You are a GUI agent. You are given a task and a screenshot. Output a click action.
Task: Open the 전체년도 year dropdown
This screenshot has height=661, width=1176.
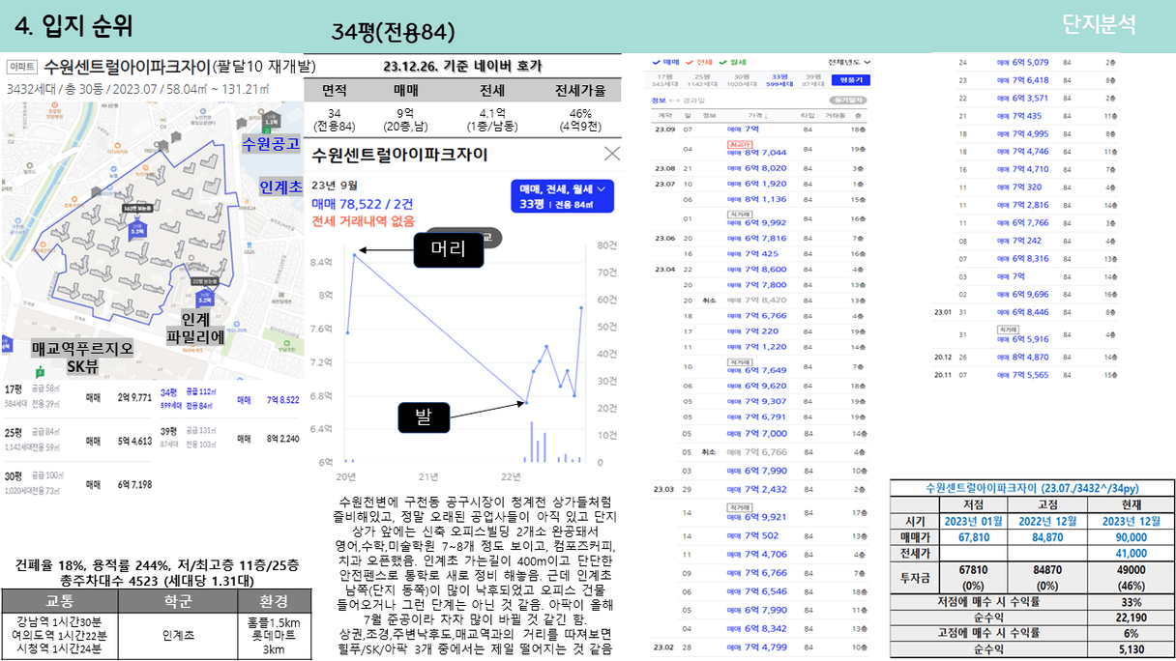[850, 63]
